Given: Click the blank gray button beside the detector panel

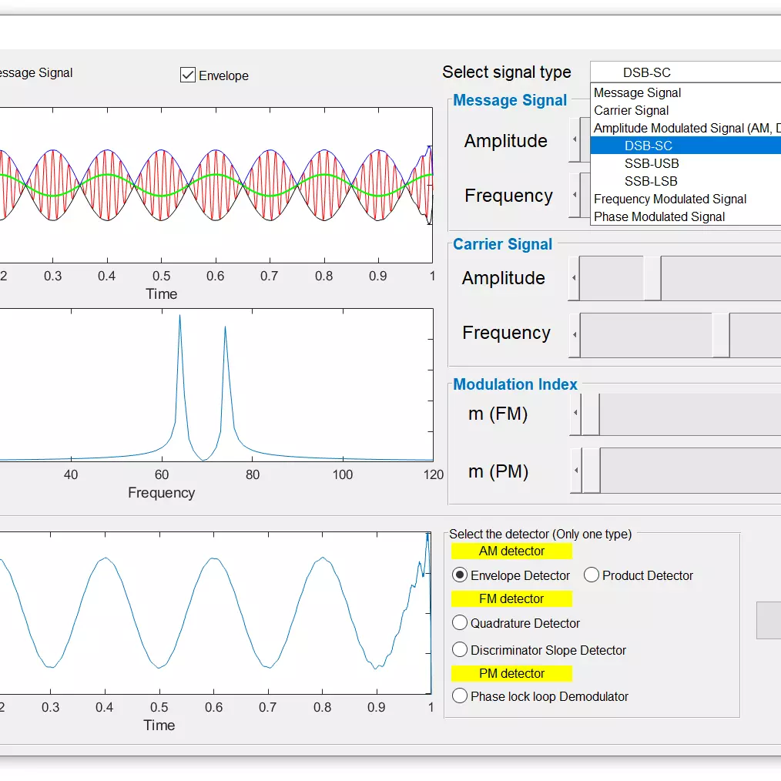Looking at the screenshot, I should (769, 621).
